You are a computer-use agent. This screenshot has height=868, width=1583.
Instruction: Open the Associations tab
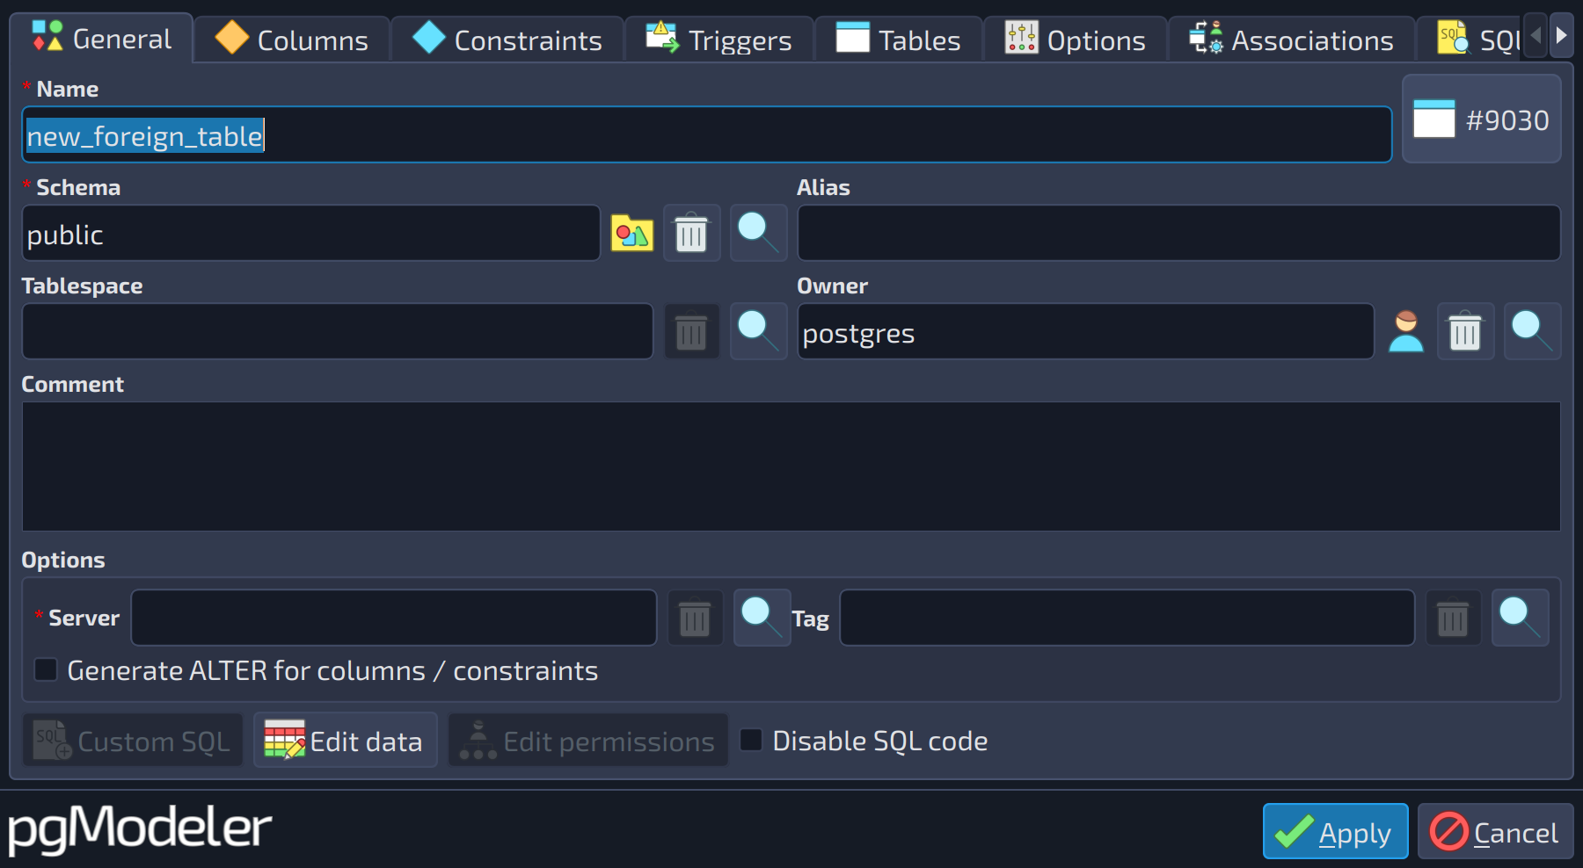coord(1292,40)
